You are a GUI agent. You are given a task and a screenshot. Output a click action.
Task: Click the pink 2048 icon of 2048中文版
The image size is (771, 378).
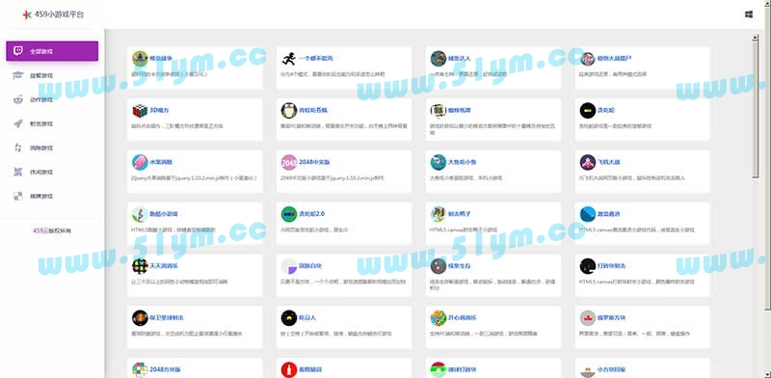coord(289,162)
